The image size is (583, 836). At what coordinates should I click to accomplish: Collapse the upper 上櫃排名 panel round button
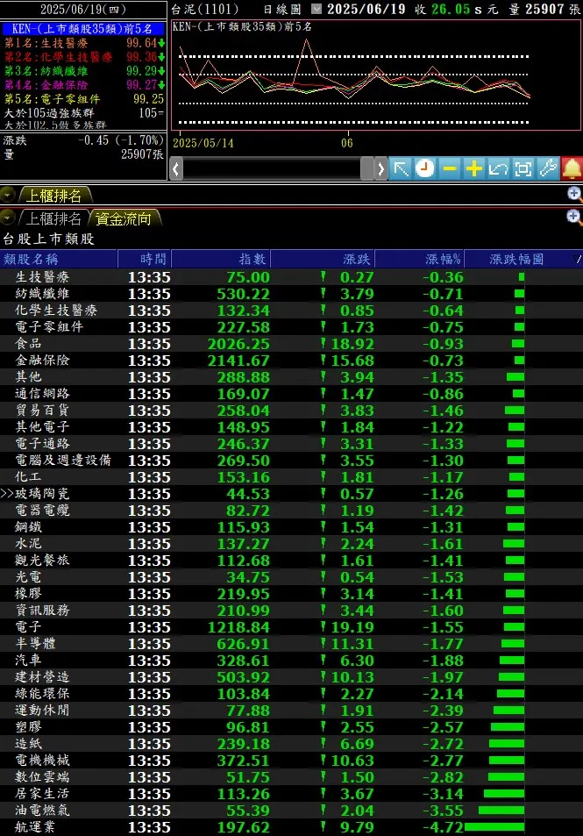[x=7, y=195]
